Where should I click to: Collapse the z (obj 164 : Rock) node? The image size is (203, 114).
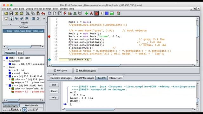click(x=7, y=85)
